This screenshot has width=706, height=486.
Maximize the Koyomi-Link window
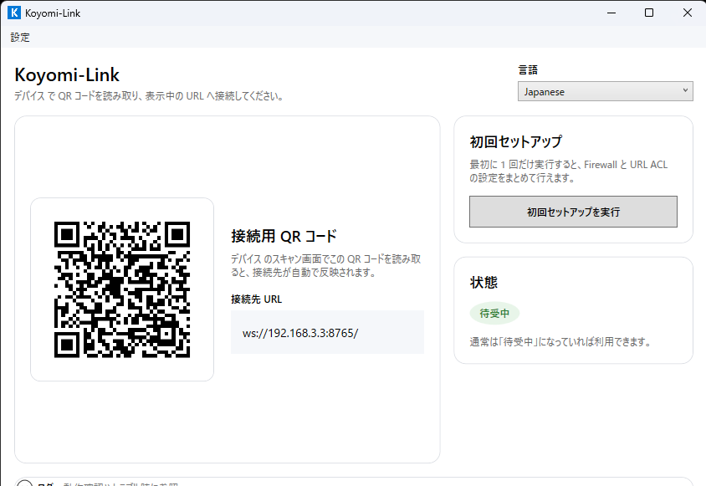click(x=648, y=13)
